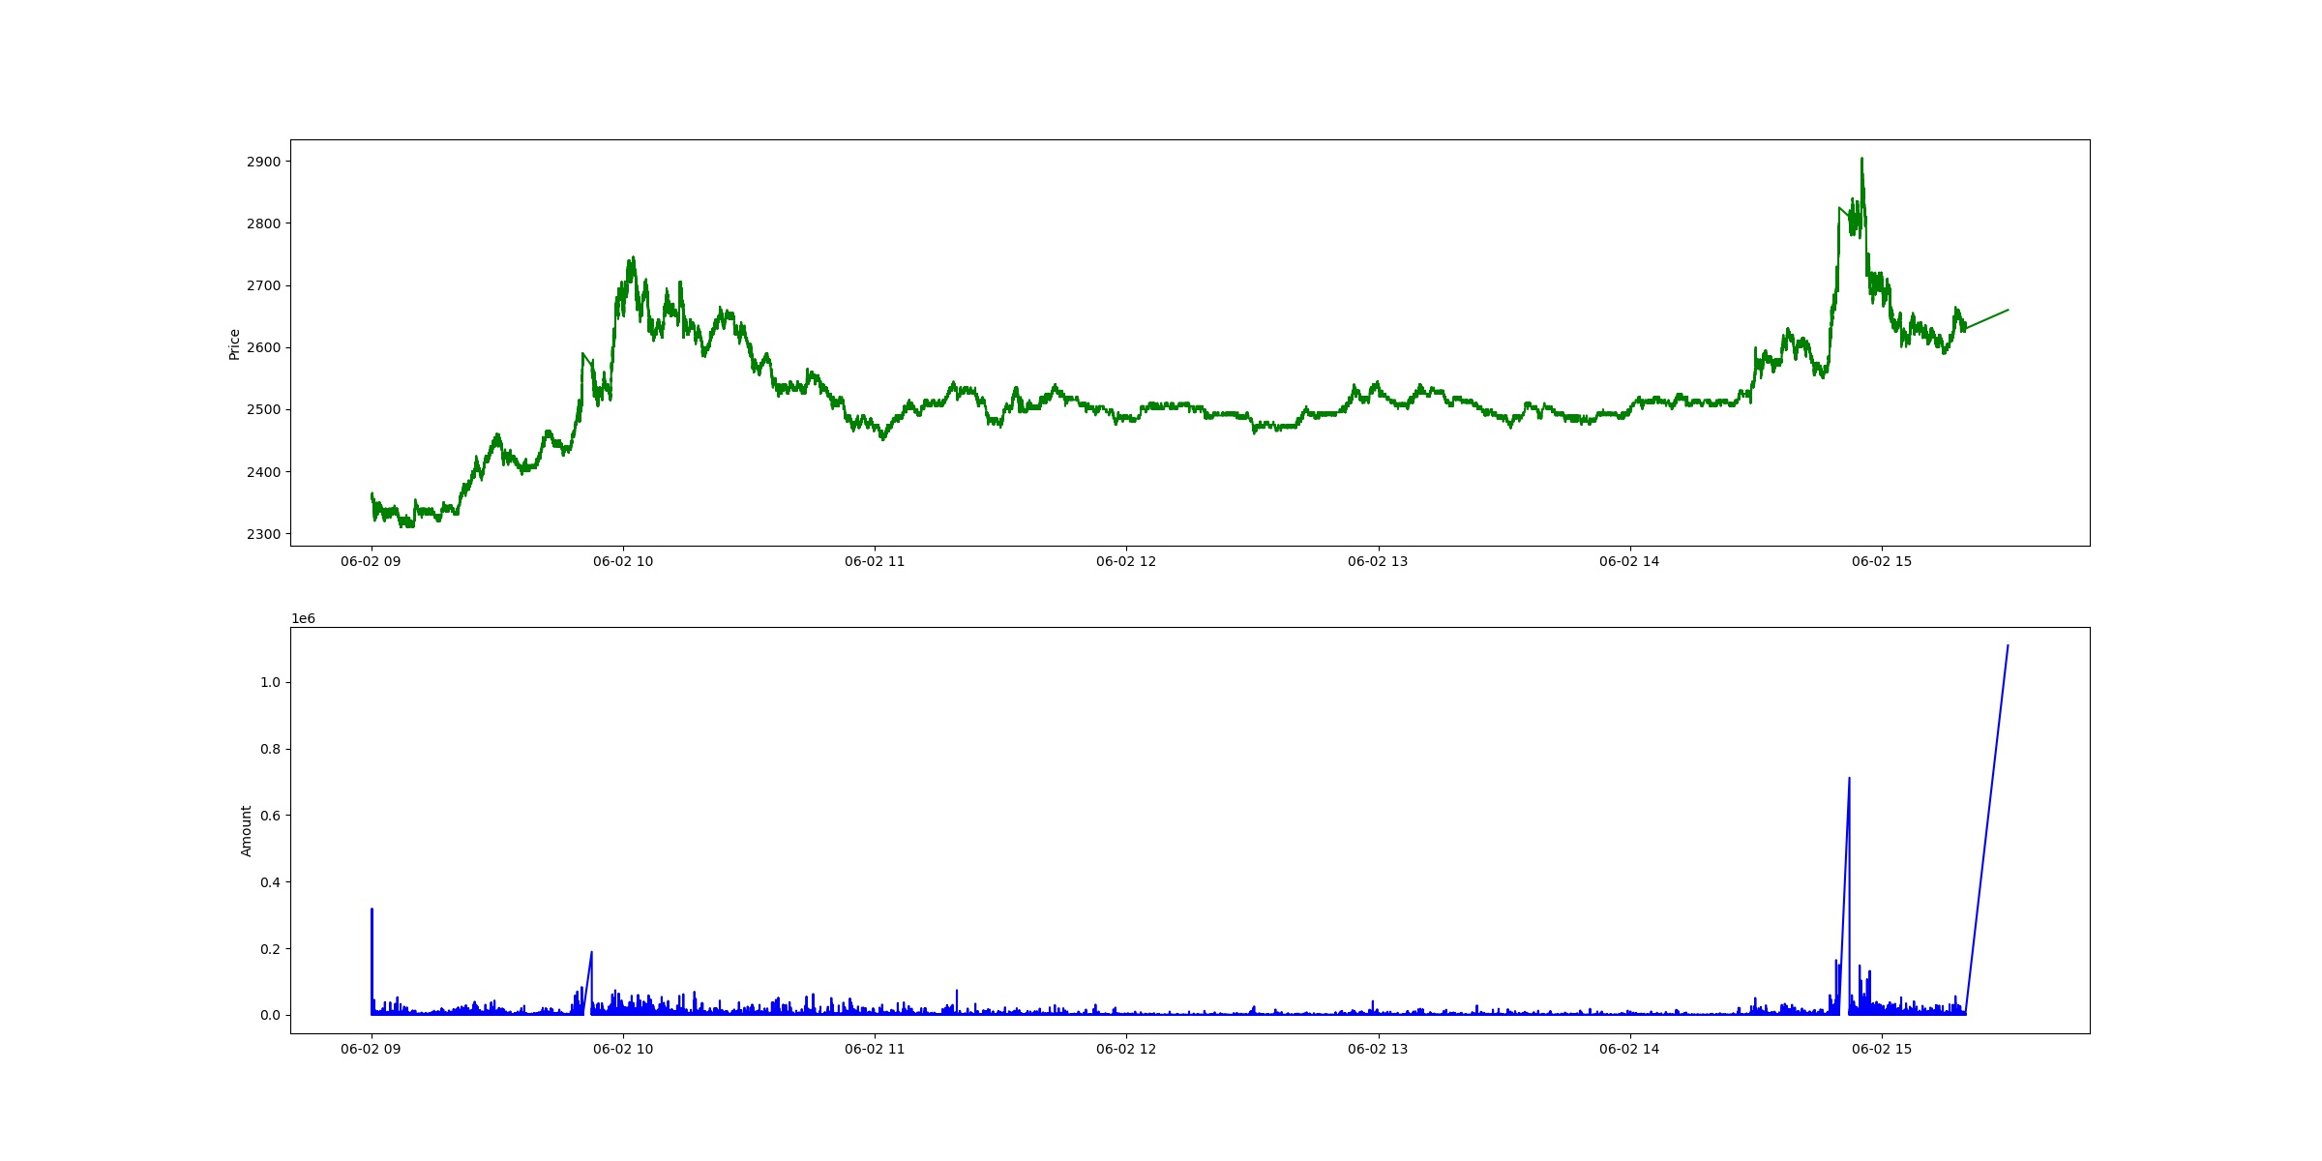The width and height of the screenshot is (2322, 1161).
Task: Click the 0.0 tick on amount axis
Action: pos(270,1015)
